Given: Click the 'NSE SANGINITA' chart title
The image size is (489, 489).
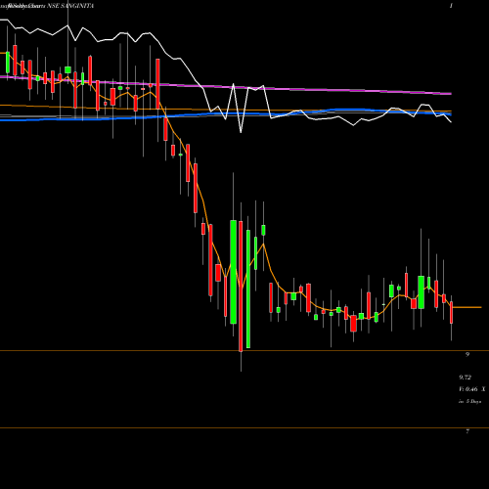Looking at the screenshot, I should (70, 6).
